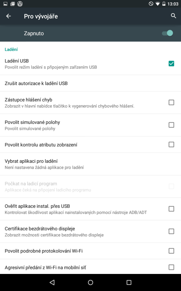
Task: Check Povolit simulované polohy checkbox
Action: 171,125
